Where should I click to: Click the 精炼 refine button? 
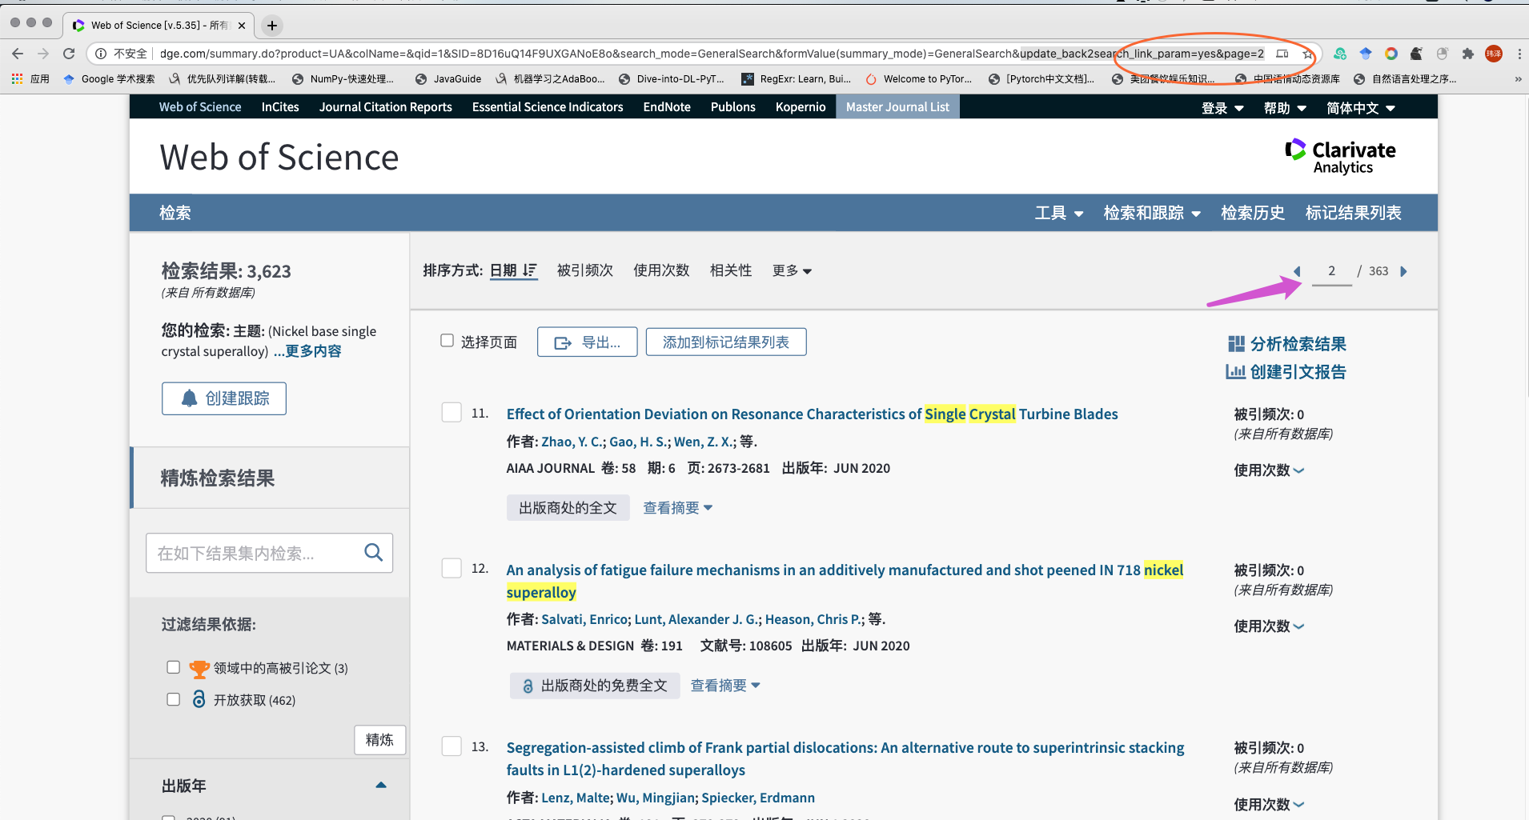tap(379, 740)
